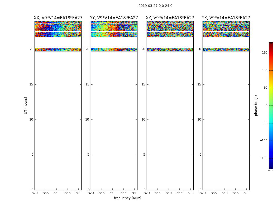Click the 15 tick label on YY y-axis

87,84
